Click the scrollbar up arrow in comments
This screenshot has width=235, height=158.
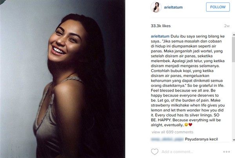233,35
